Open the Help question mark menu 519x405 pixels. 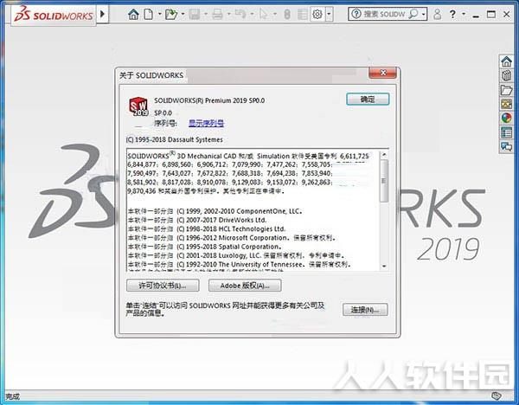click(x=452, y=14)
